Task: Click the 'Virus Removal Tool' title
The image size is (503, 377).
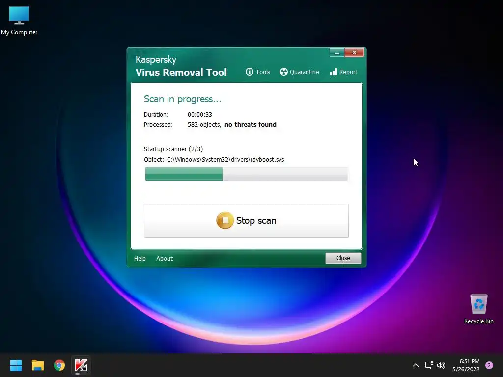Action: tap(181, 72)
